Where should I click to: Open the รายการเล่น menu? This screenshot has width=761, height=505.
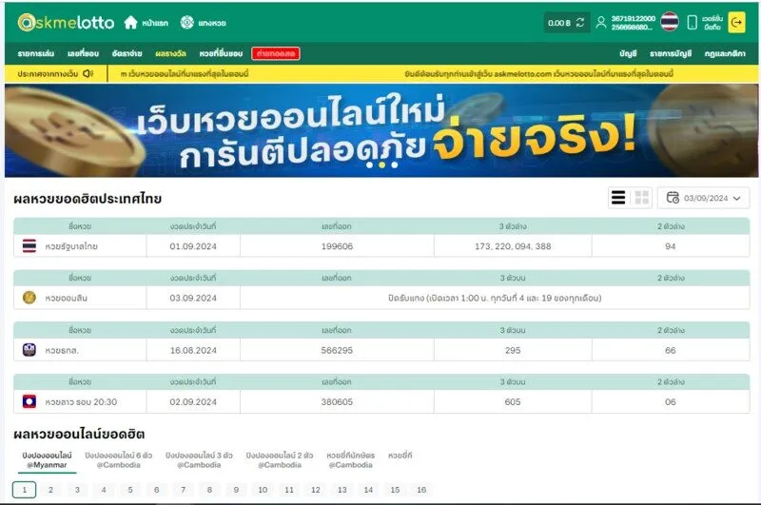pos(36,53)
